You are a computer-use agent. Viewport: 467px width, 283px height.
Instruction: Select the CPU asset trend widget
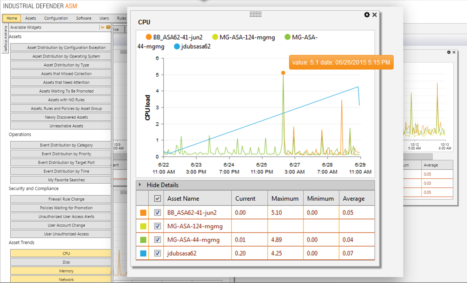pos(61,253)
